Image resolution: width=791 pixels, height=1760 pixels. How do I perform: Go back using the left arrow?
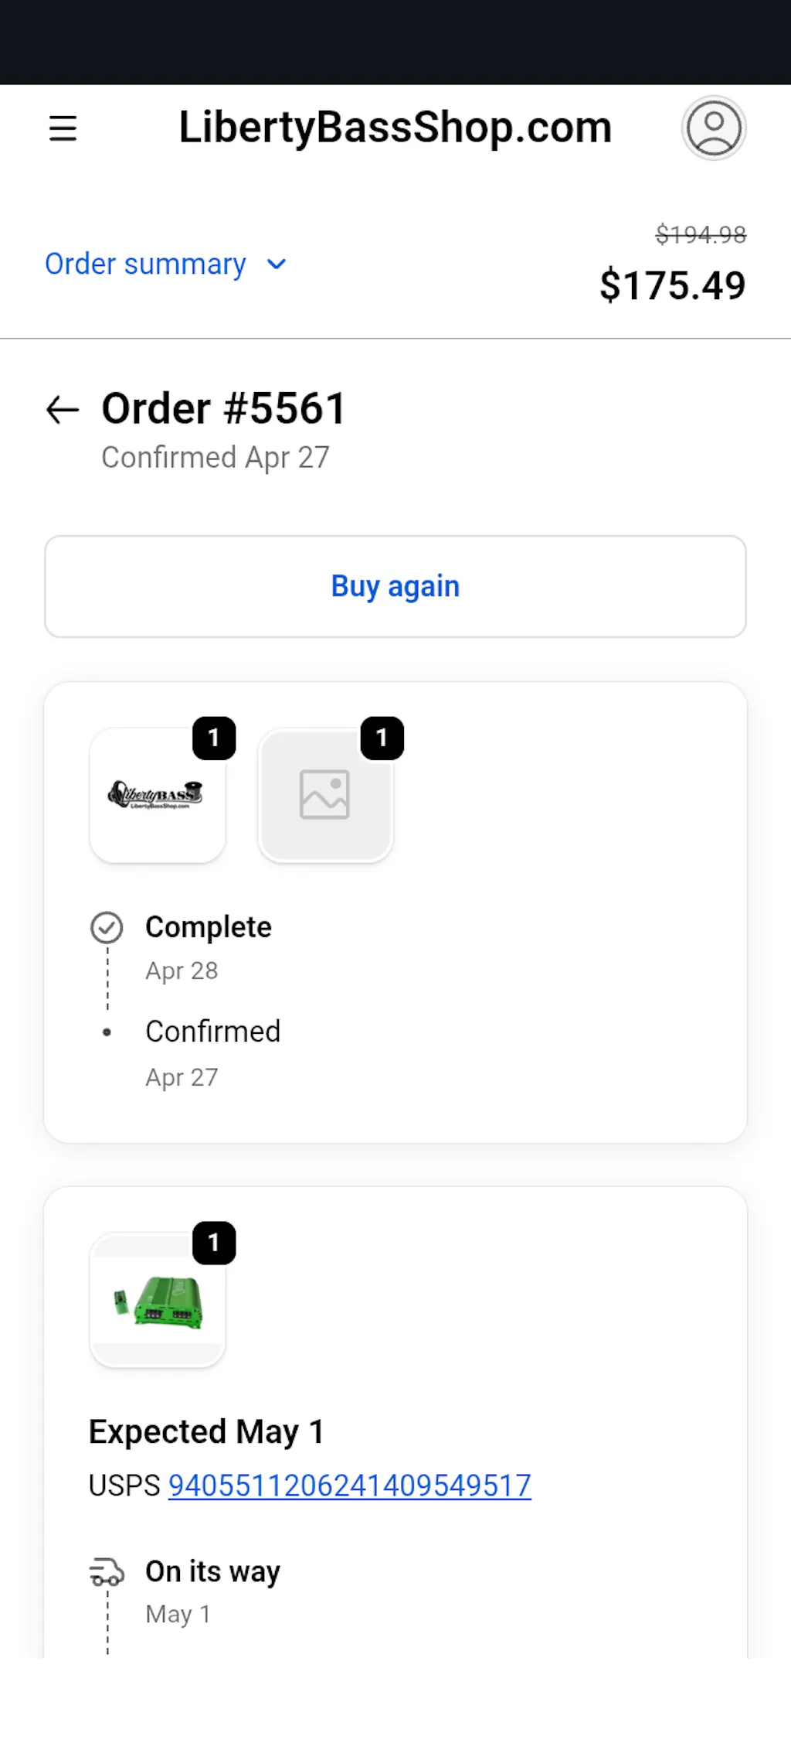pyautogui.click(x=63, y=409)
